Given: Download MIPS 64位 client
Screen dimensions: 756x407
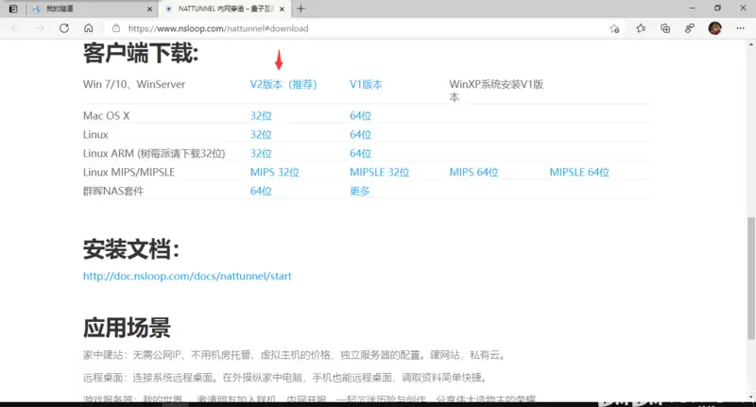Looking at the screenshot, I should coord(473,172).
